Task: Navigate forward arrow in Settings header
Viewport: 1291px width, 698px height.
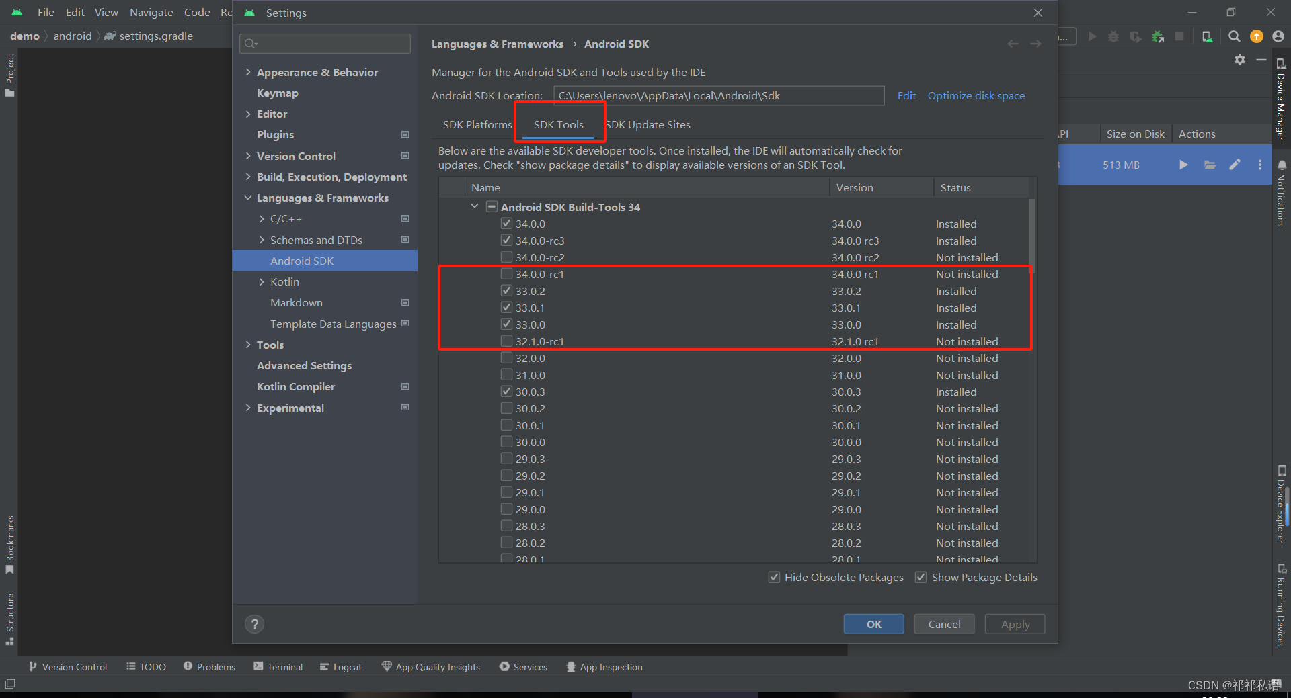Action: tap(1035, 44)
